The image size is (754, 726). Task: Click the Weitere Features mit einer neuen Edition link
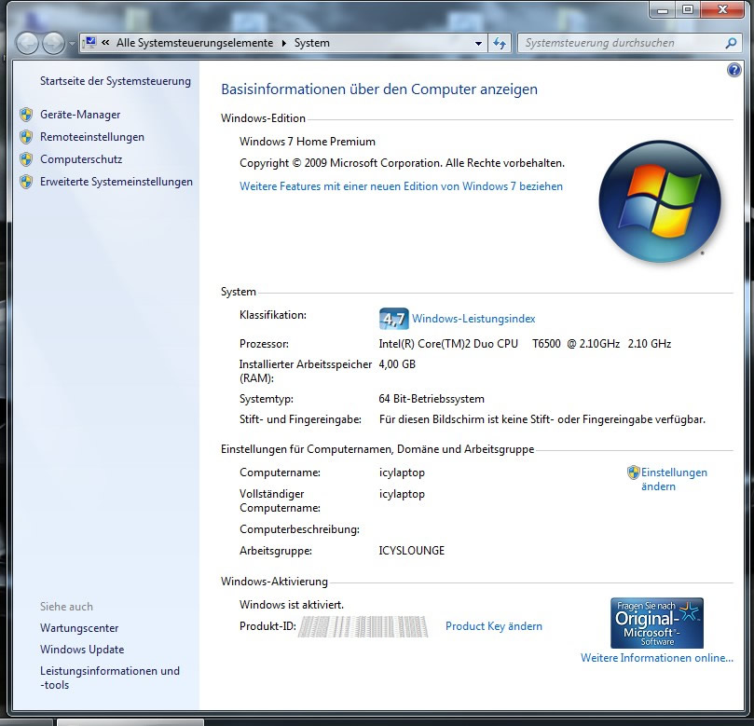coord(401,186)
